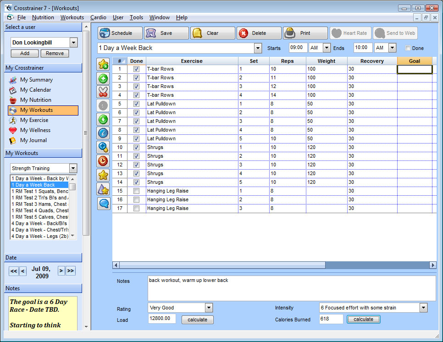The height and width of the screenshot is (342, 443).
Task: Expand the Rating dropdown showing Very Good
Action: click(x=209, y=308)
